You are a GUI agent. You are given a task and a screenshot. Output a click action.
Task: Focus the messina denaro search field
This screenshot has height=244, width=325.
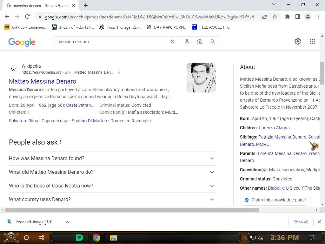click(112, 42)
